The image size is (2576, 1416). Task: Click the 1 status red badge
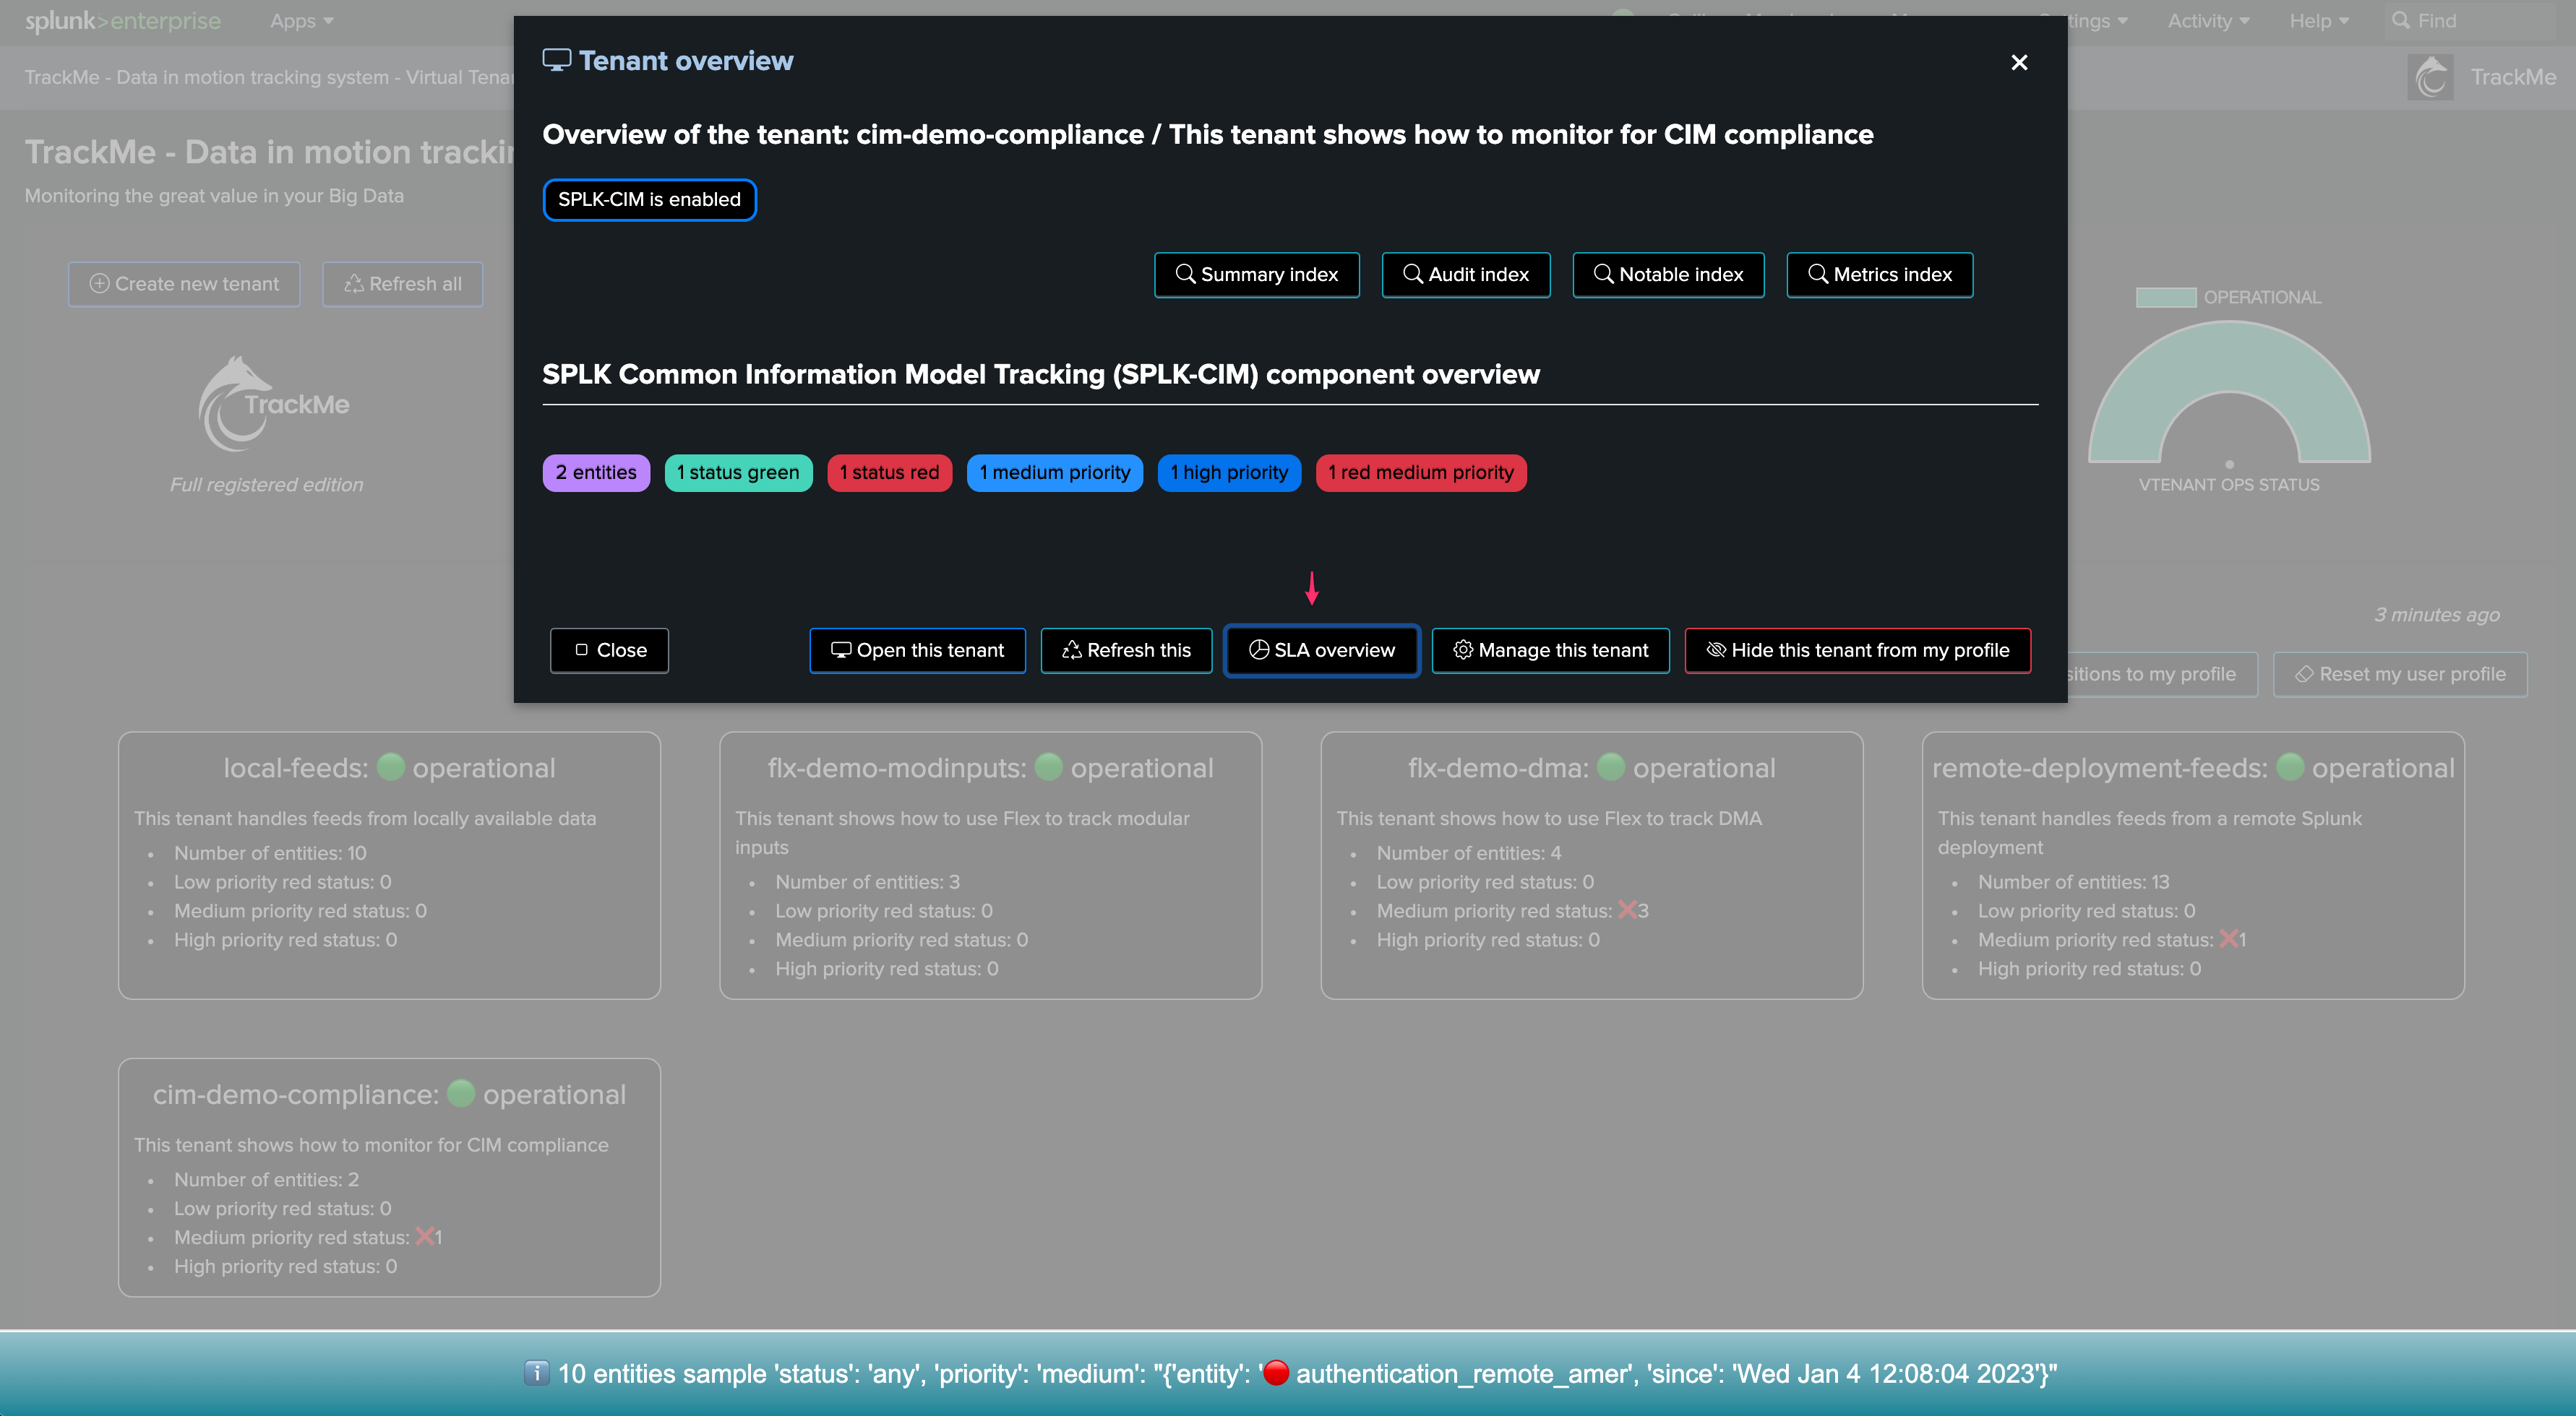[x=889, y=472]
